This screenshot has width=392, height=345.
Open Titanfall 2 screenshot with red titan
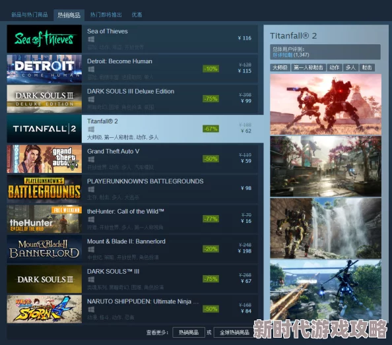pyautogui.click(x=325, y=104)
